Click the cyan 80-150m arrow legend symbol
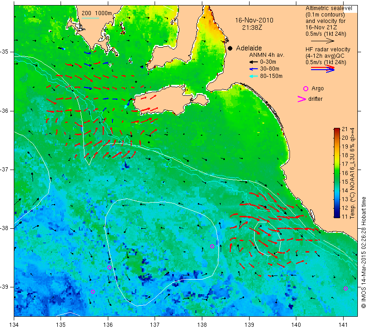This screenshot has height=330, width=367. point(253,76)
